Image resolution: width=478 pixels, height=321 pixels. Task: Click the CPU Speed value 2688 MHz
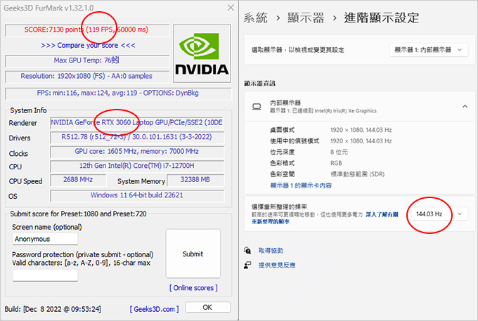[x=78, y=179]
